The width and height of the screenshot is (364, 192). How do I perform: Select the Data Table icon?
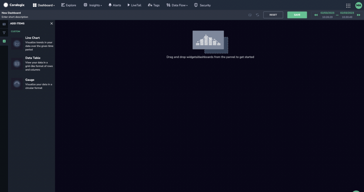[17, 64]
